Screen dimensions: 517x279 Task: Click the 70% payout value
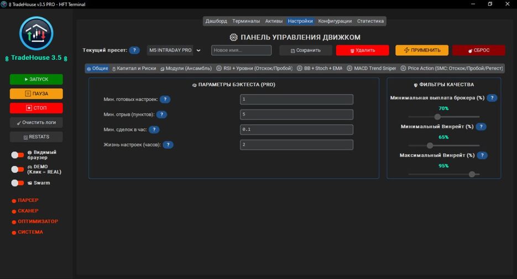443,108
